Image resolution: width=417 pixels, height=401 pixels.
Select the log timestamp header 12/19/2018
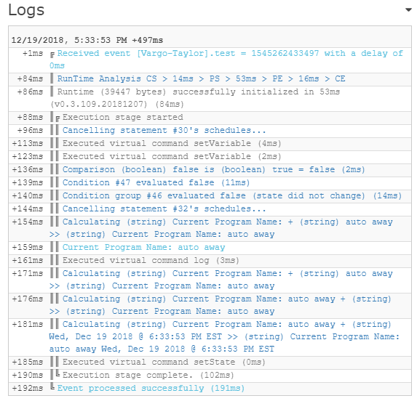(87, 40)
